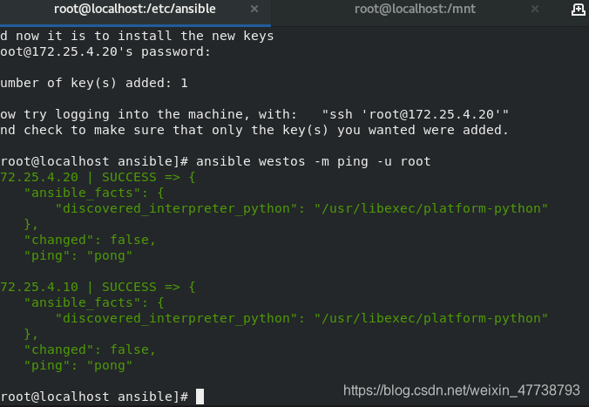
Task: Switch to the root@localhost:/mnt tab
Action: [415, 9]
